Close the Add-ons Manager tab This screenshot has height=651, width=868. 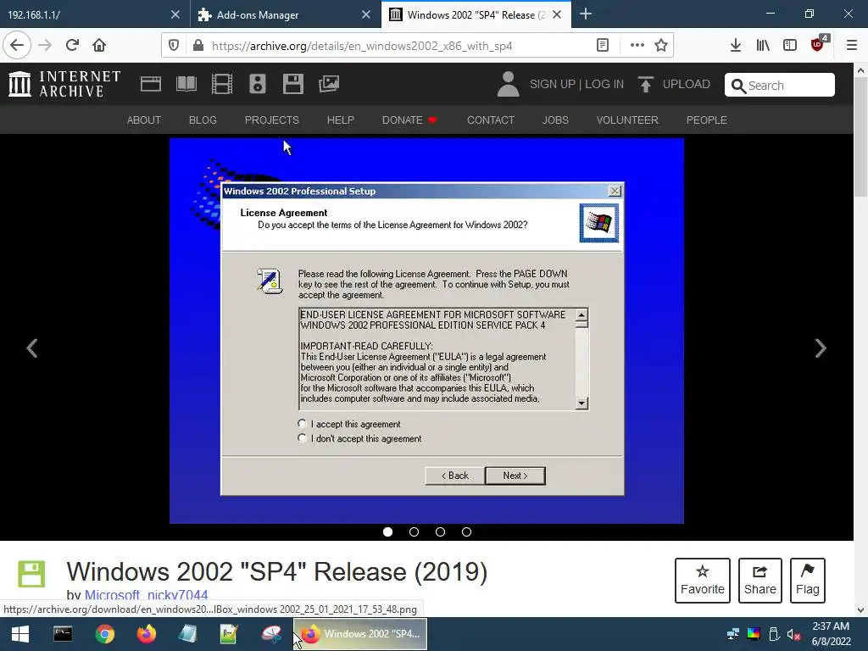366,15
